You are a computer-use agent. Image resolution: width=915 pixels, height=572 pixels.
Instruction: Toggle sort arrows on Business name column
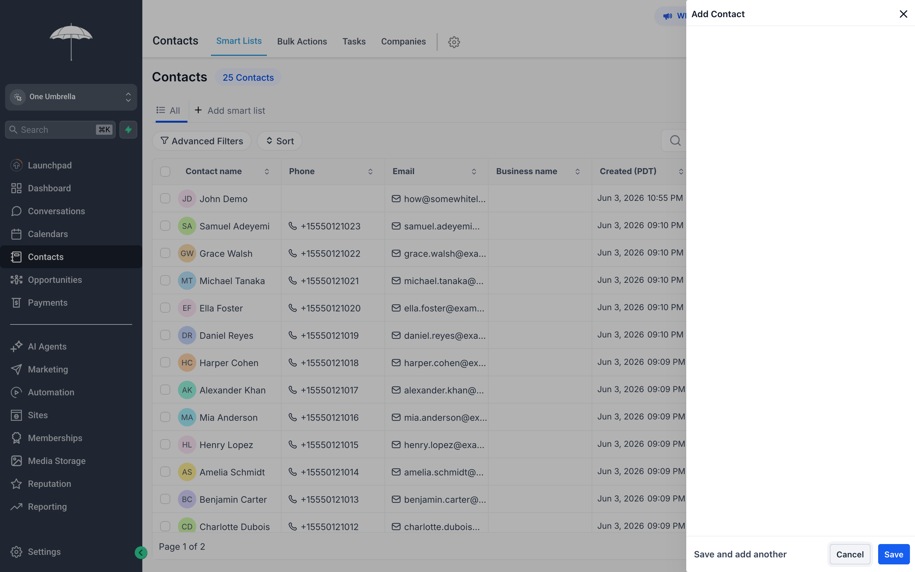(x=577, y=171)
